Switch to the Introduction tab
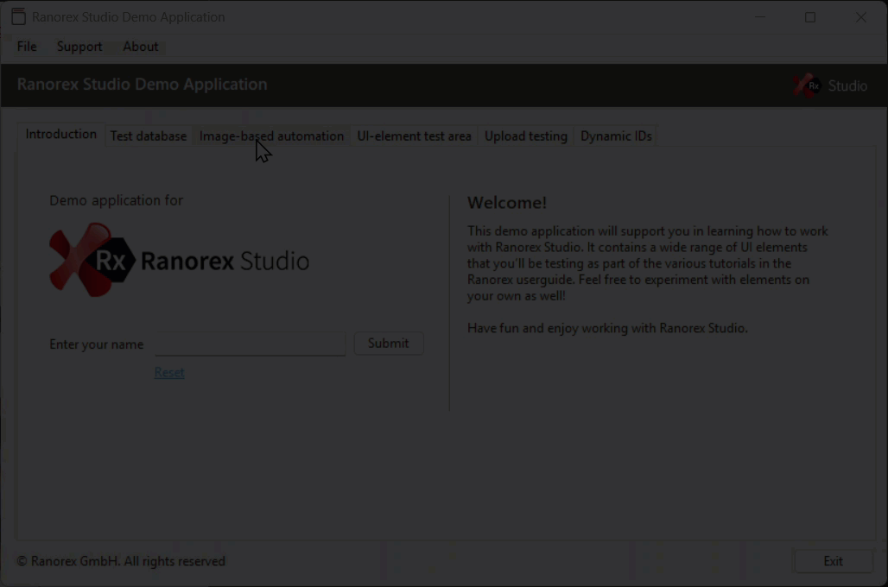This screenshot has width=888, height=587. coord(60,134)
